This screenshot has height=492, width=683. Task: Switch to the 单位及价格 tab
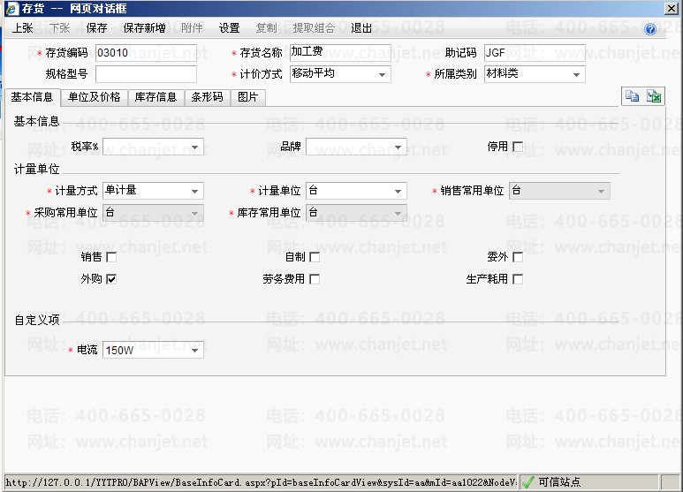pos(94,97)
